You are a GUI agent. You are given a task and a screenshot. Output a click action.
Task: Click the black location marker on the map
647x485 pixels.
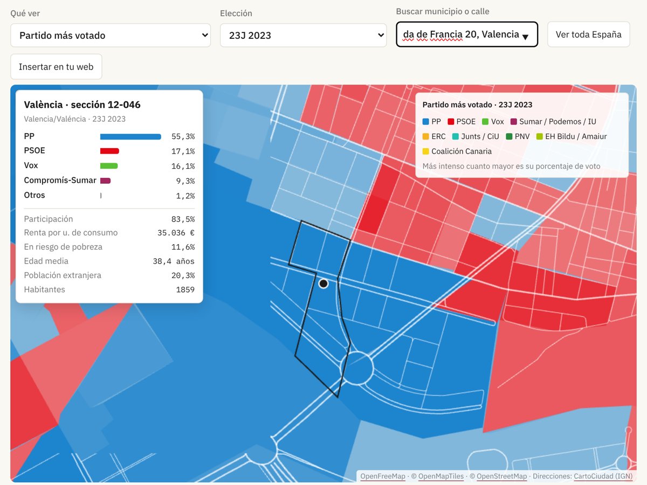pos(323,283)
